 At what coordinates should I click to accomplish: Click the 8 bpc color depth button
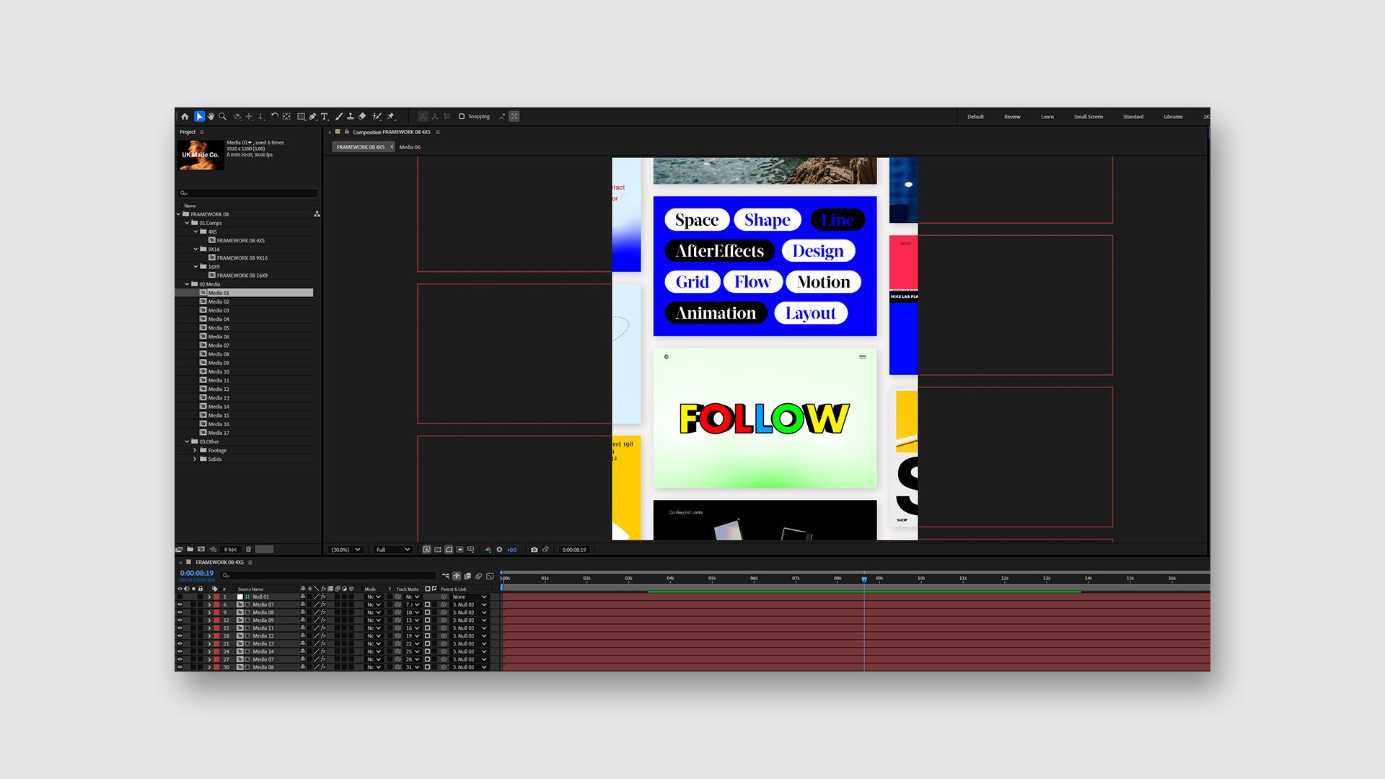(230, 550)
